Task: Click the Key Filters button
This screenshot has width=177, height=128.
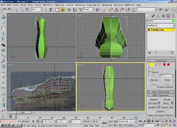Action: [127, 125]
